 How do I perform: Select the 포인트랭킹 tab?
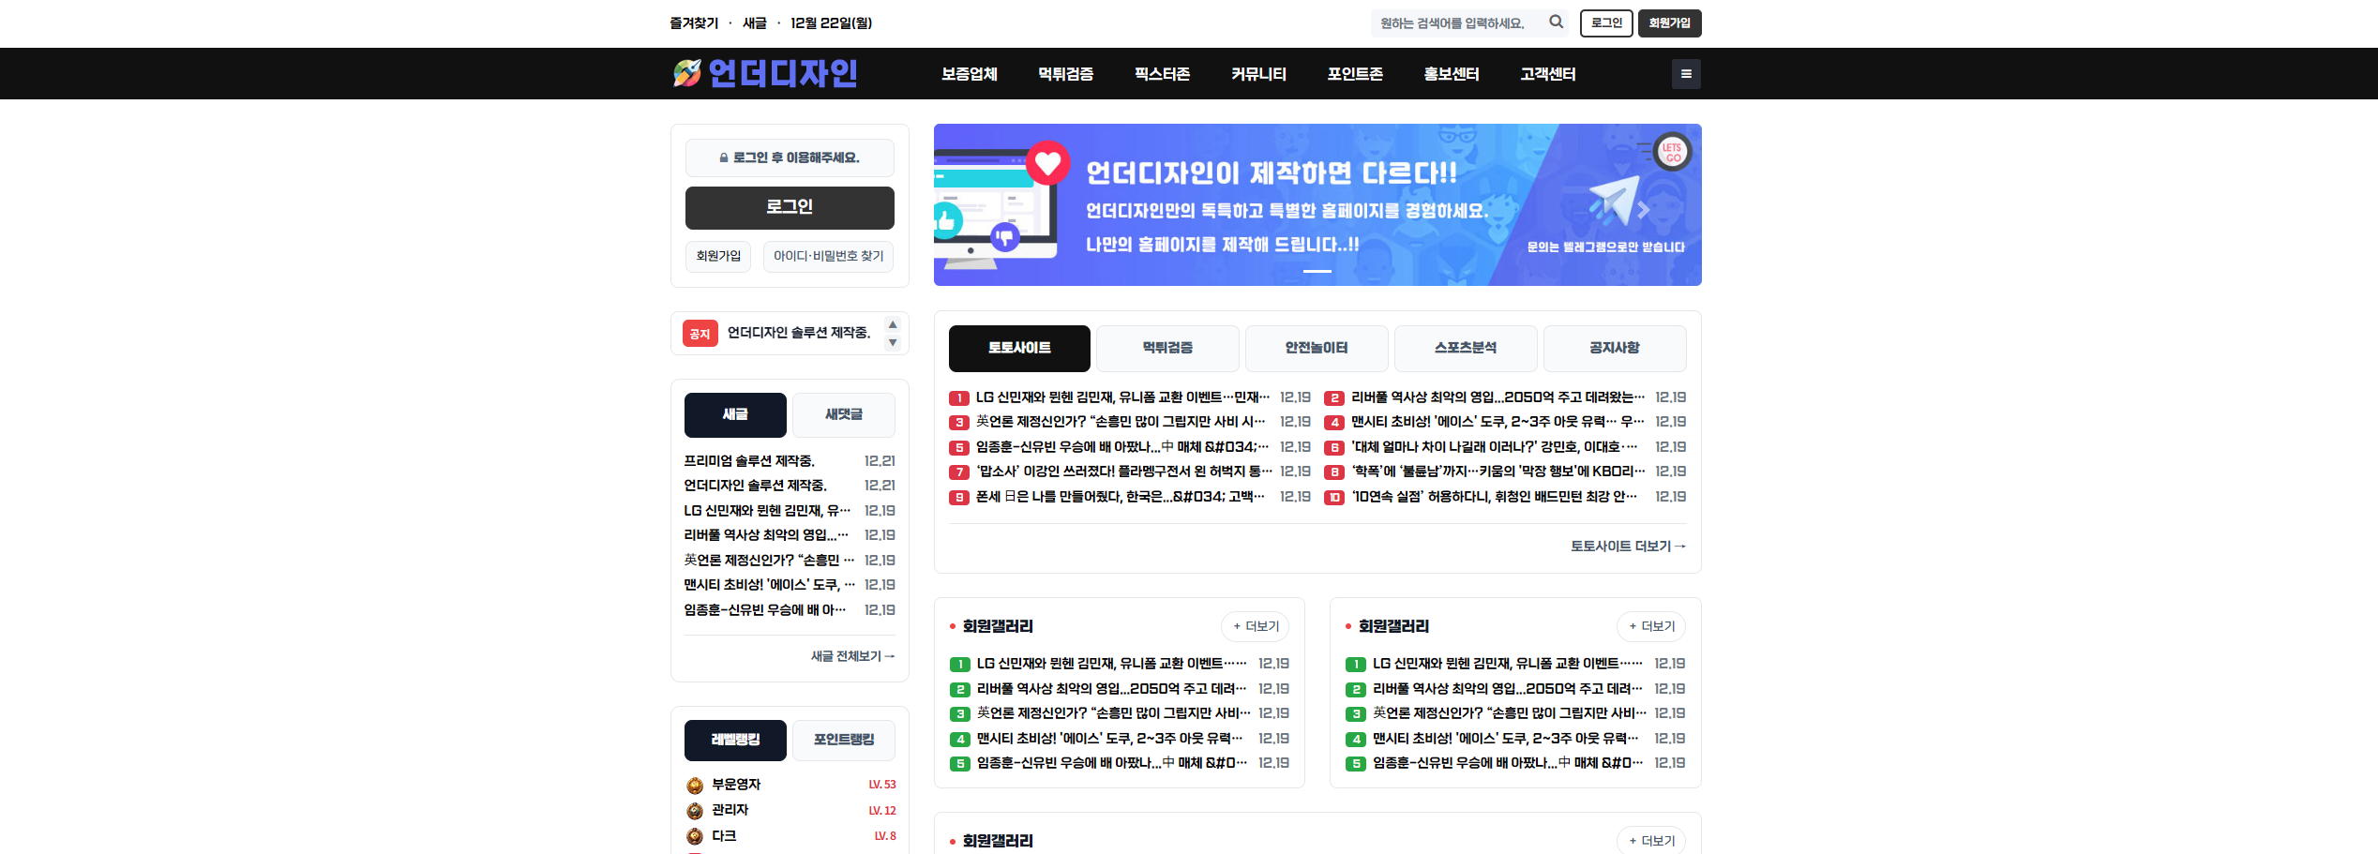tap(843, 740)
